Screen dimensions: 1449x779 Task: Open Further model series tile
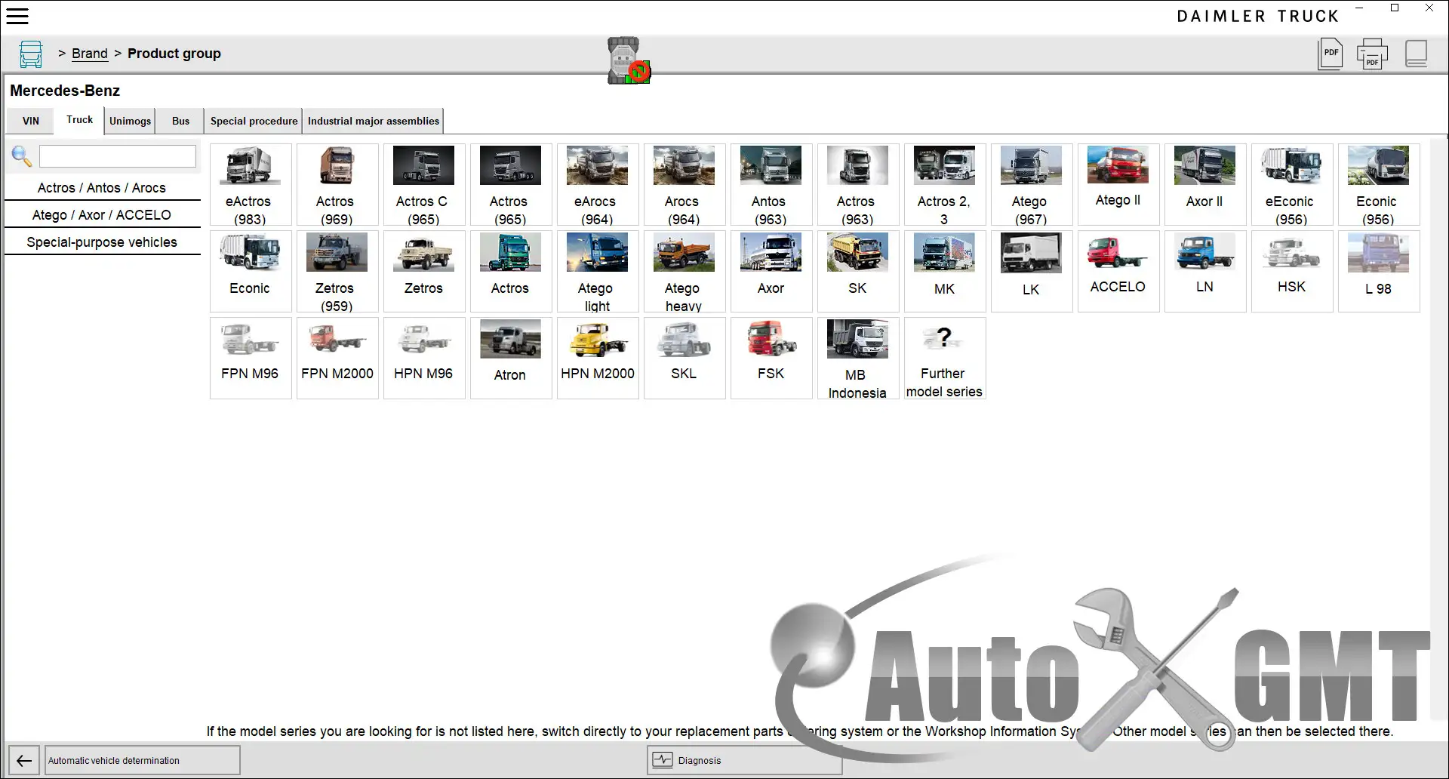pyautogui.click(x=945, y=359)
